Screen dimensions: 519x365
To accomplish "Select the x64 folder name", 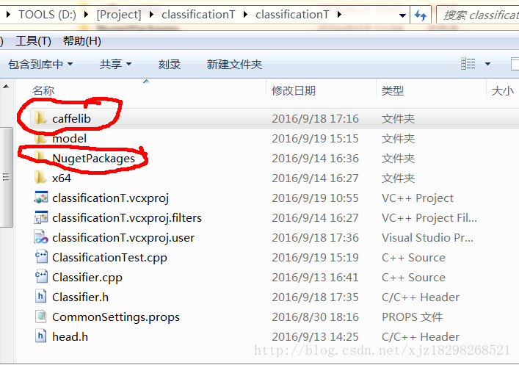I will tap(62, 178).
